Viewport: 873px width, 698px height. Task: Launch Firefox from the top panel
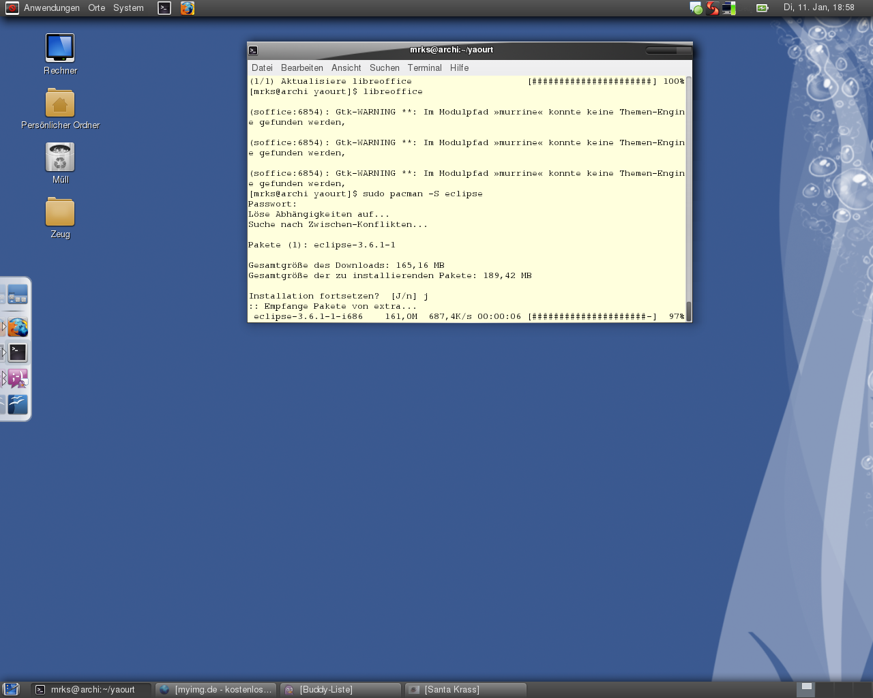pos(188,8)
